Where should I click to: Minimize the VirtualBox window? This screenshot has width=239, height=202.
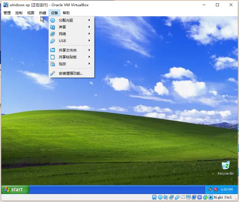tap(204, 5)
